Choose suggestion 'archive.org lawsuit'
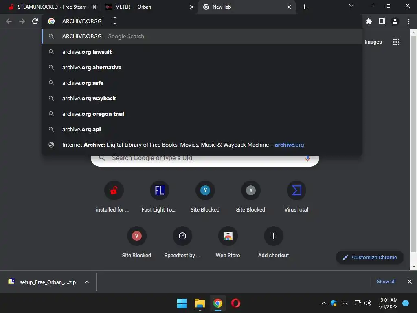This screenshot has width=417, height=313. coord(202,52)
